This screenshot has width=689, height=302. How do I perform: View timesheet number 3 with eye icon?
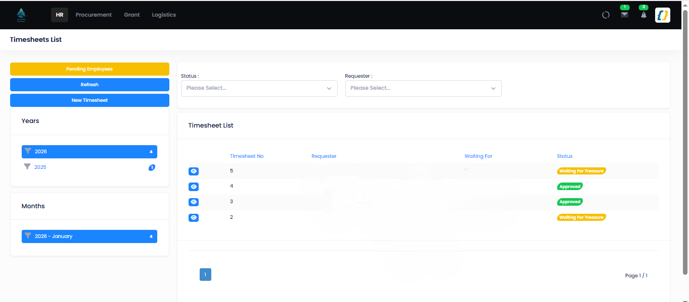click(x=194, y=202)
